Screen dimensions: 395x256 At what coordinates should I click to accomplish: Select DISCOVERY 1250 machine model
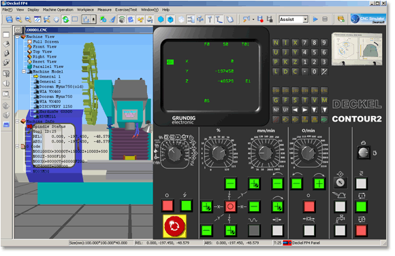pyautogui.click(x=56, y=107)
